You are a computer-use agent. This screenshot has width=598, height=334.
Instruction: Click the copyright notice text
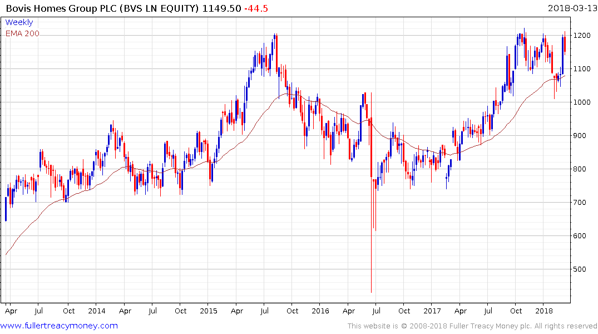tap(472, 326)
